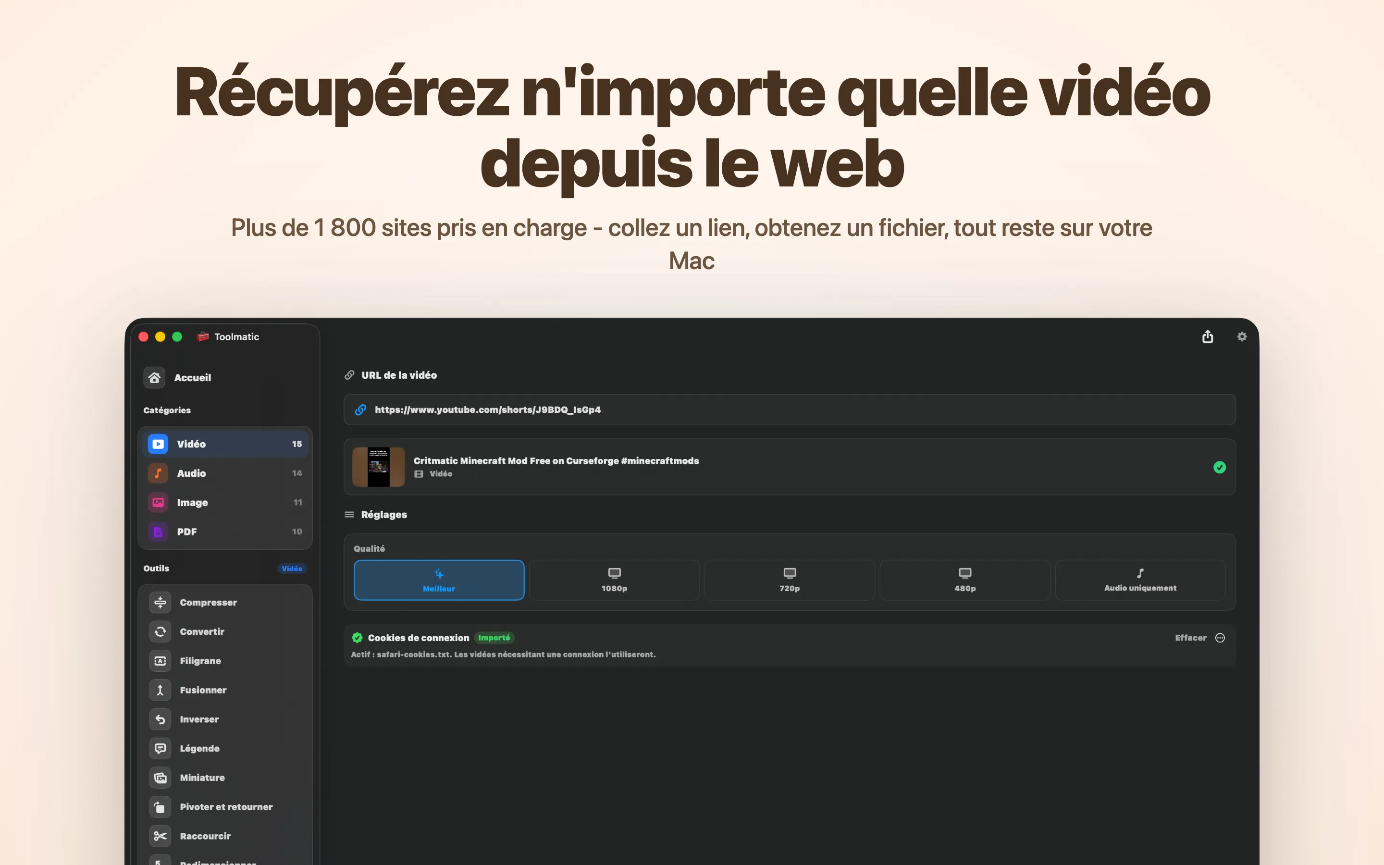Click the Catégories sidebar heading
The width and height of the screenshot is (1384, 865).
(167, 410)
